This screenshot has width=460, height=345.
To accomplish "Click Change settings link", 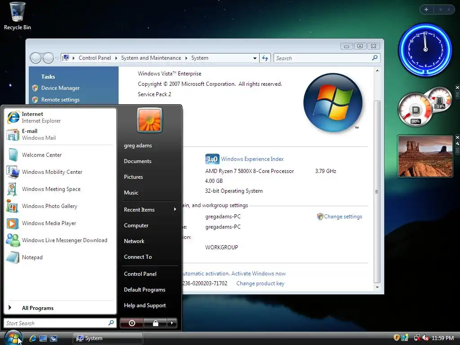I will (343, 217).
